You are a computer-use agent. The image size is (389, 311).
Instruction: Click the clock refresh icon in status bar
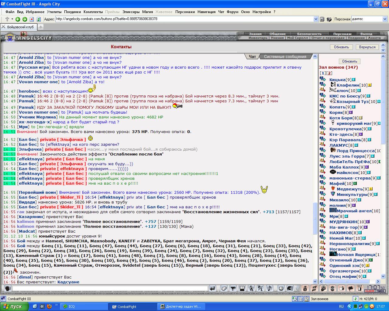(294, 299)
